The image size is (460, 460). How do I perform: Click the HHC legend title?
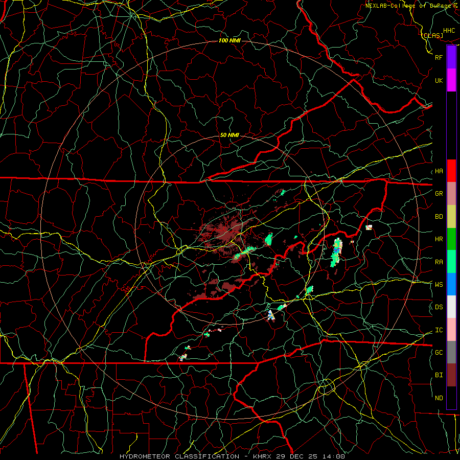point(449,31)
